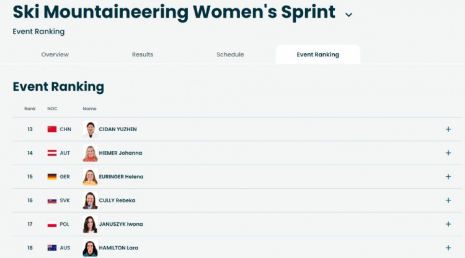The image size is (465, 258).
Task: Open CIDAN YUZHEN athlete photo
Action: [x=91, y=129]
